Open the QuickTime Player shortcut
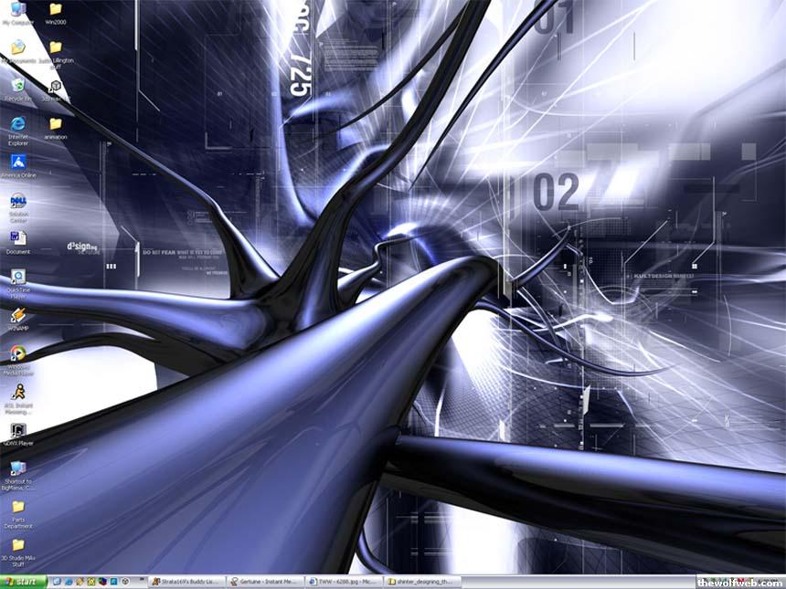 point(17,277)
